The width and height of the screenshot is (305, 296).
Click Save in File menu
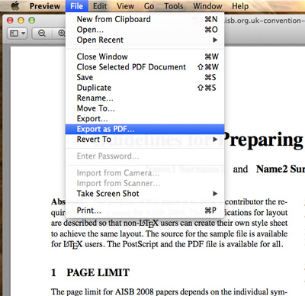coord(145,77)
